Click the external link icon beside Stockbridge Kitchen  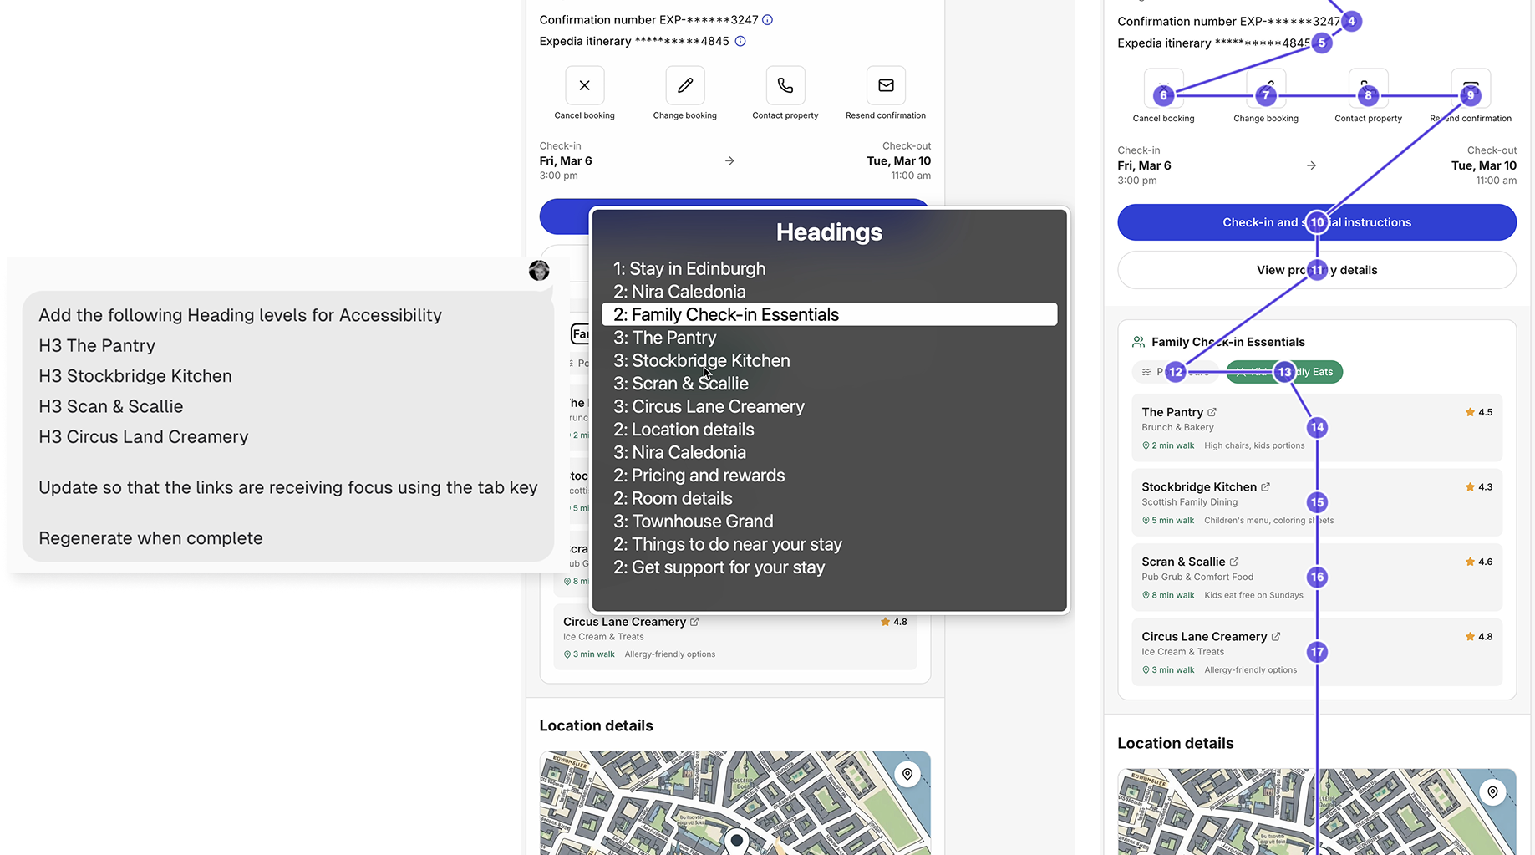coord(1265,486)
